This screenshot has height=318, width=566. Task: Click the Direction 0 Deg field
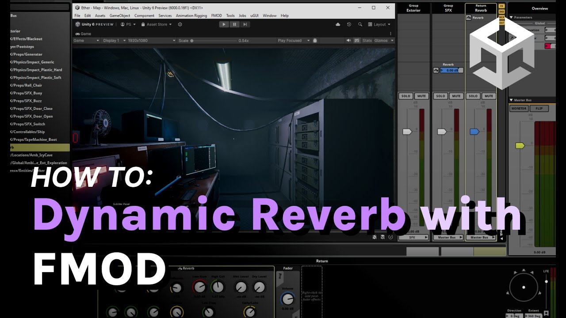coord(514,316)
